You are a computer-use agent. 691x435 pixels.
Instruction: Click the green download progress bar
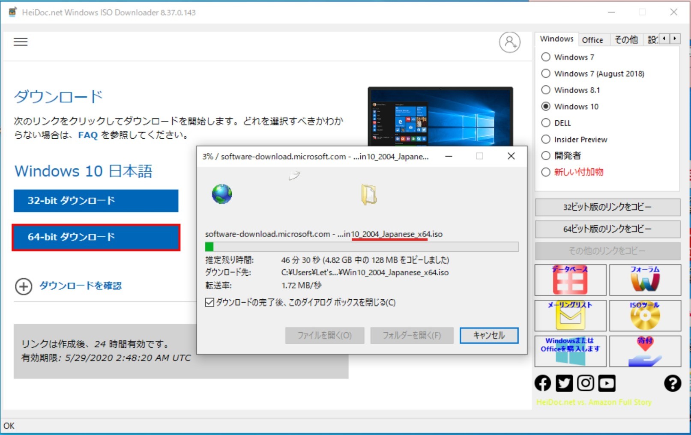(362, 247)
